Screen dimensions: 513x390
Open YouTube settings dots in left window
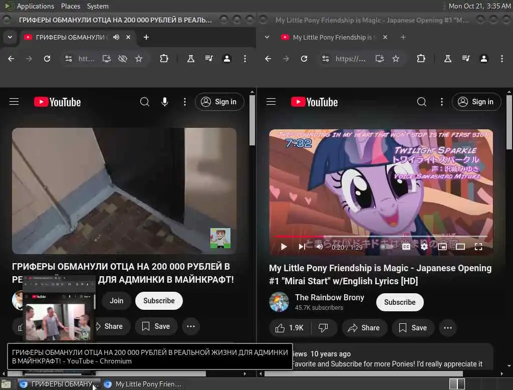pyautogui.click(x=185, y=102)
